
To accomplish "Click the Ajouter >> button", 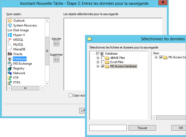I will tap(56, 43).
